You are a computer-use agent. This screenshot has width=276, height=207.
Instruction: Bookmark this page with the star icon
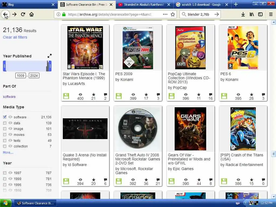tap(173, 14)
